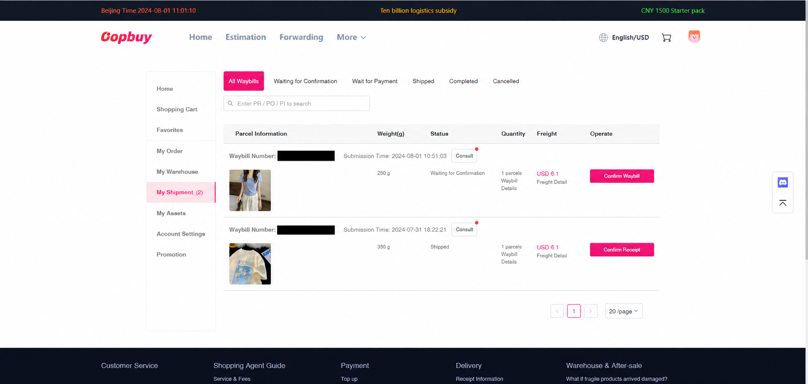Screen dimensions: 808x384
Task: Click pagination page 1 button
Action: click(573, 311)
